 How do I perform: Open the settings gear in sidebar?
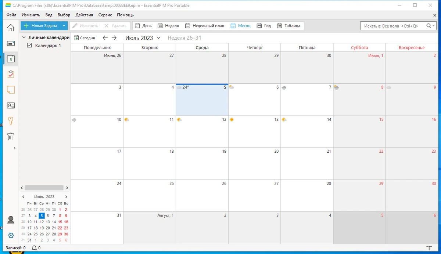[11, 235]
